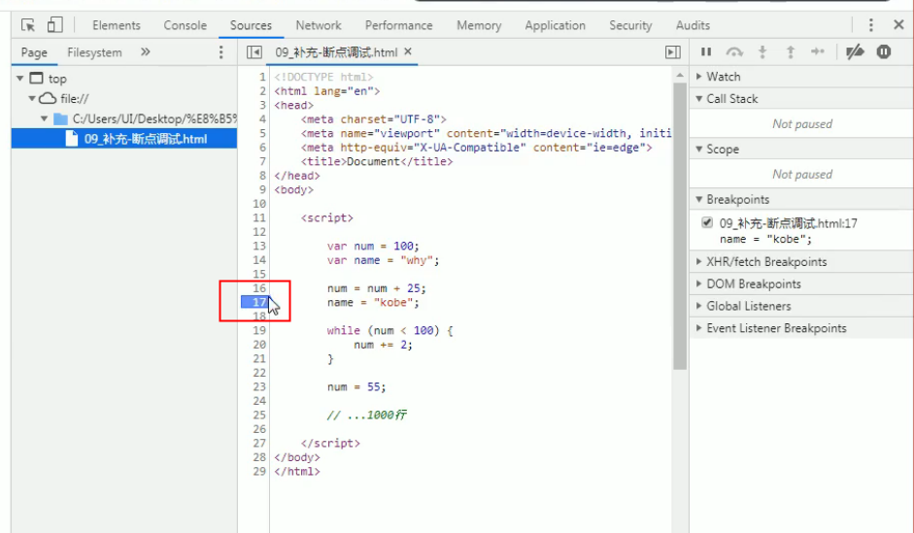The image size is (914, 533).
Task: Jump to breakpoint entry 09_补充-断点调试.html:17
Action: coord(788,223)
